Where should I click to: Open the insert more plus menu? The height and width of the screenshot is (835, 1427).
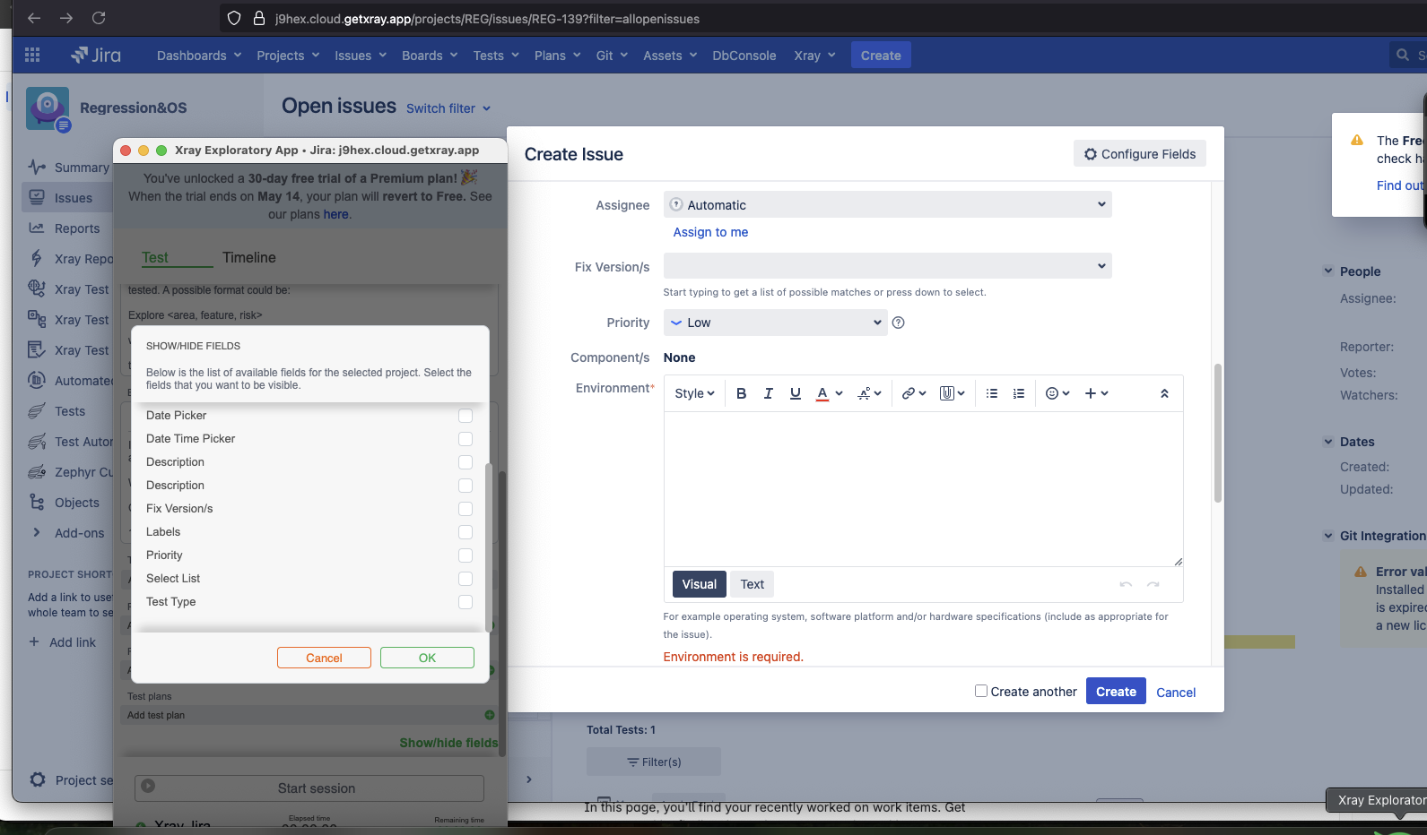coord(1096,393)
